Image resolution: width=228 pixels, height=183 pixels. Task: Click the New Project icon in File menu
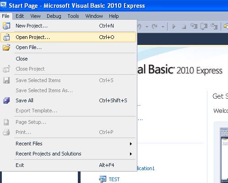pyautogui.click(x=6, y=26)
